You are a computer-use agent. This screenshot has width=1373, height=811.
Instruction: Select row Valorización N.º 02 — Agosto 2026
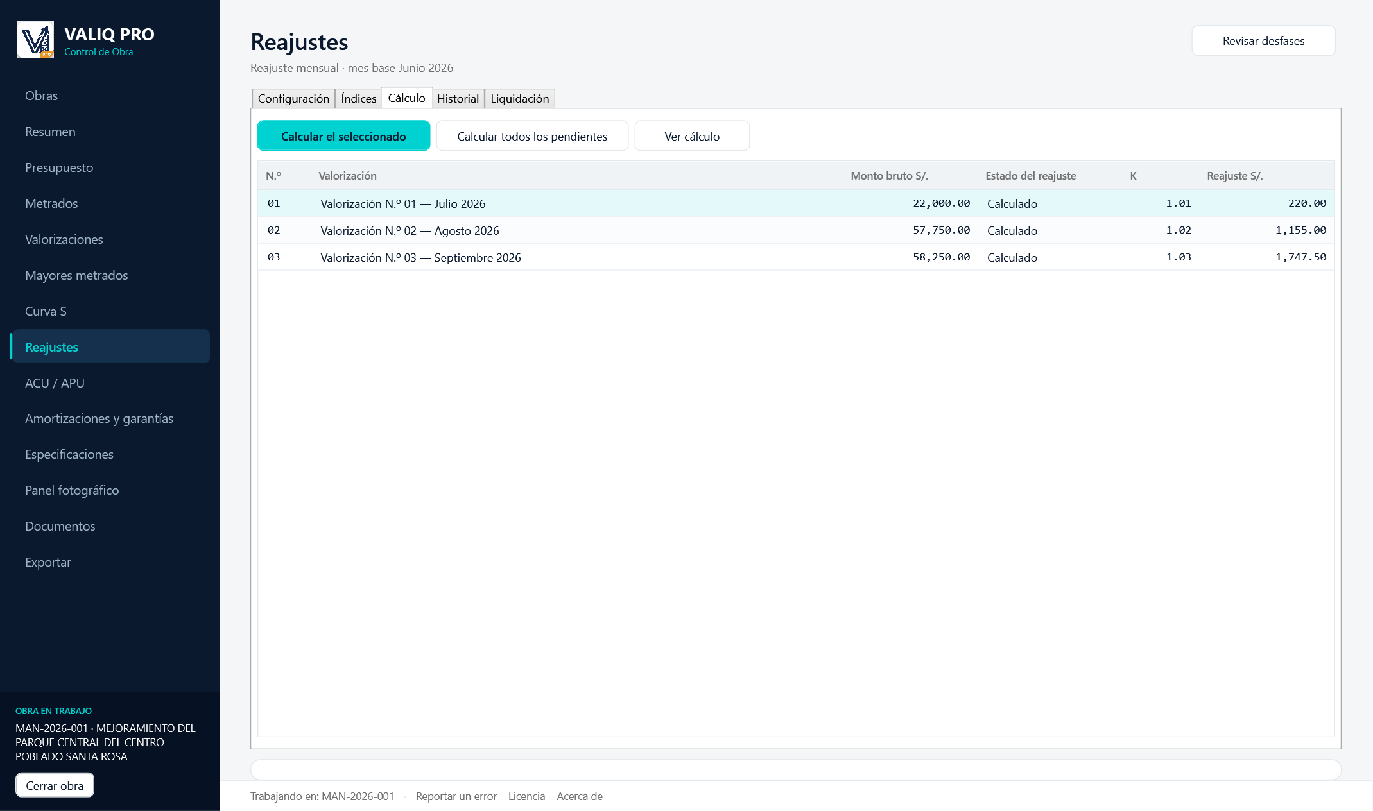[x=796, y=230]
